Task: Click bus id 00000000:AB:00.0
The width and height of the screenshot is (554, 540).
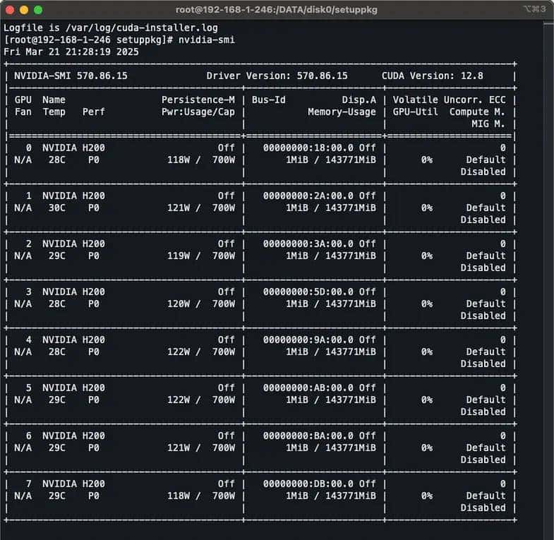Action: tap(308, 388)
